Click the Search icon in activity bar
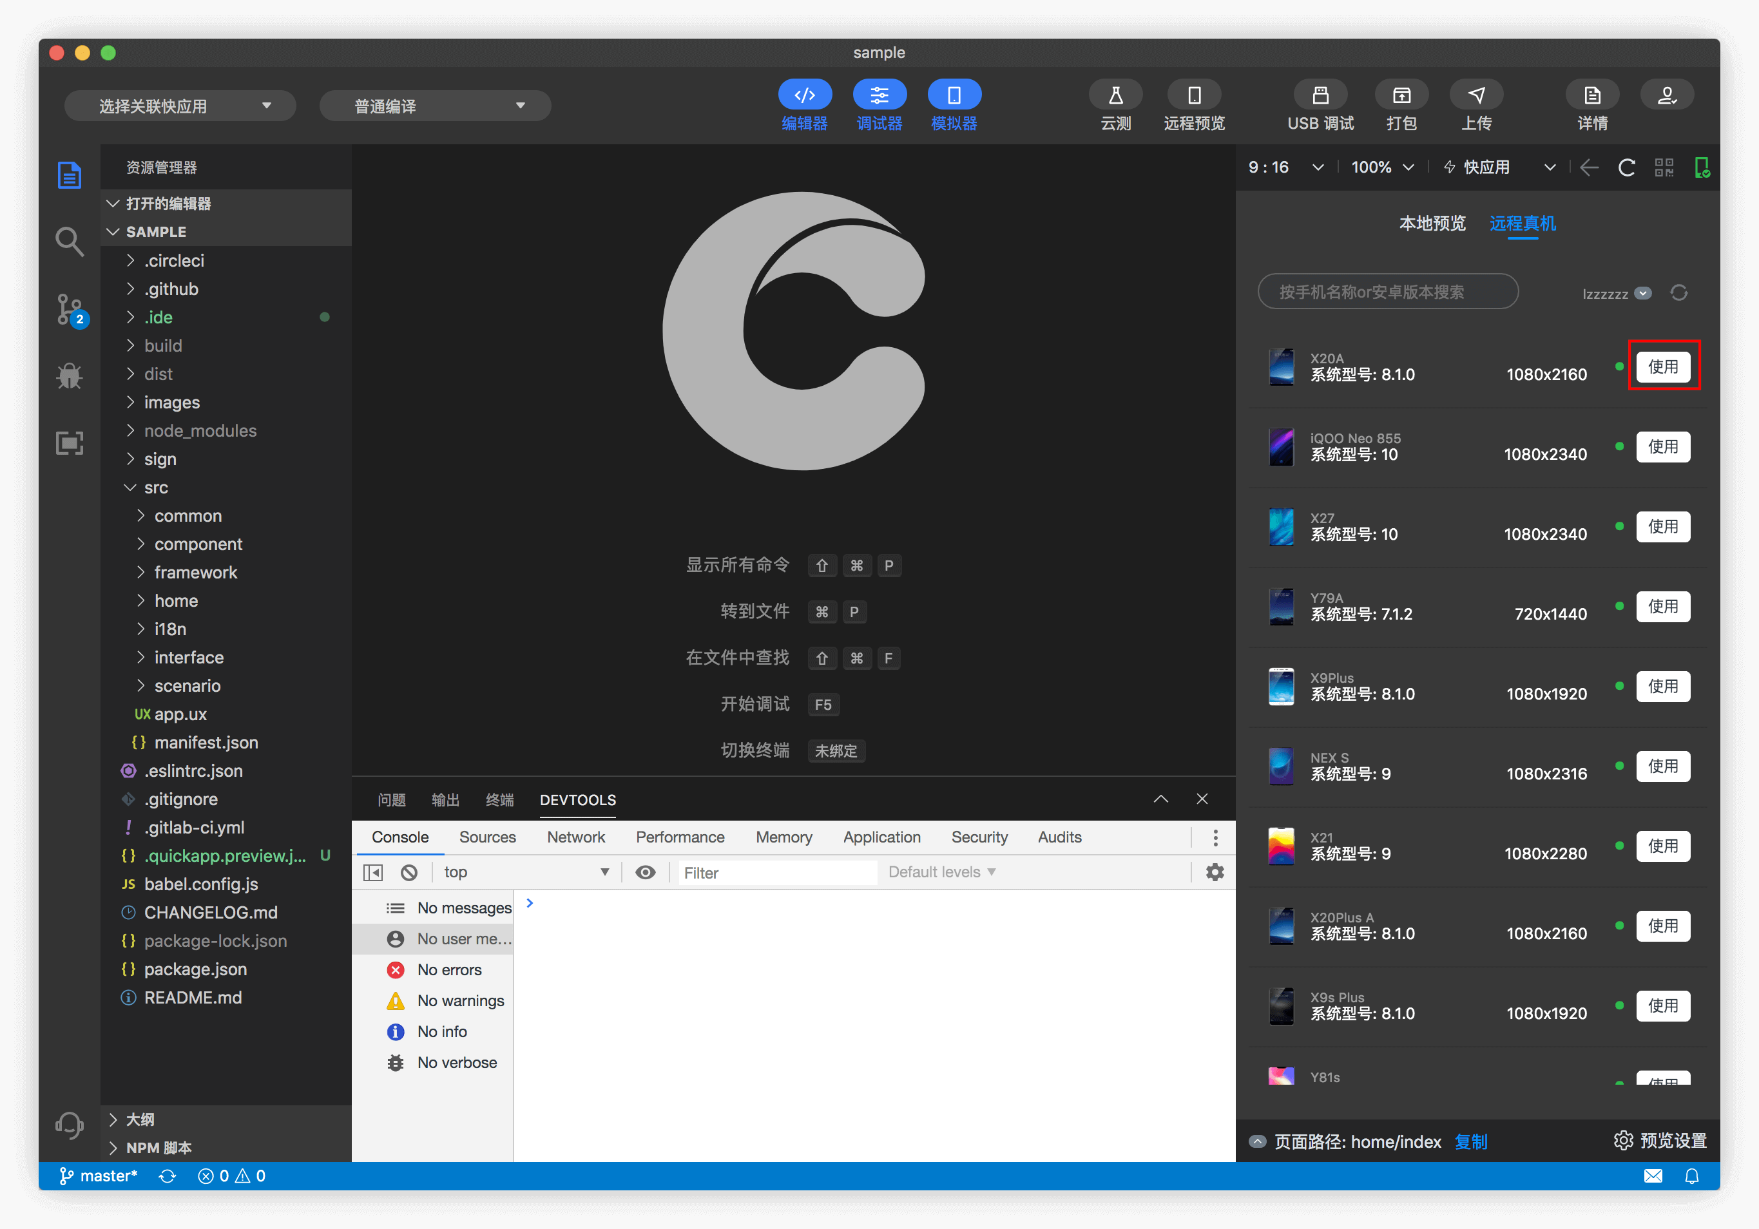The width and height of the screenshot is (1759, 1229). click(70, 242)
